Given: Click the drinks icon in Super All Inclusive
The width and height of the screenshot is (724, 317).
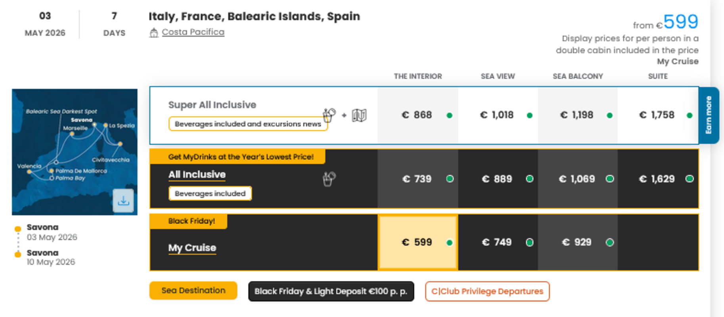Looking at the screenshot, I should [329, 115].
